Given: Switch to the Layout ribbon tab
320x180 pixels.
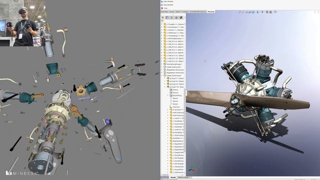Looking at the screenshot, I should (x=172, y=11).
